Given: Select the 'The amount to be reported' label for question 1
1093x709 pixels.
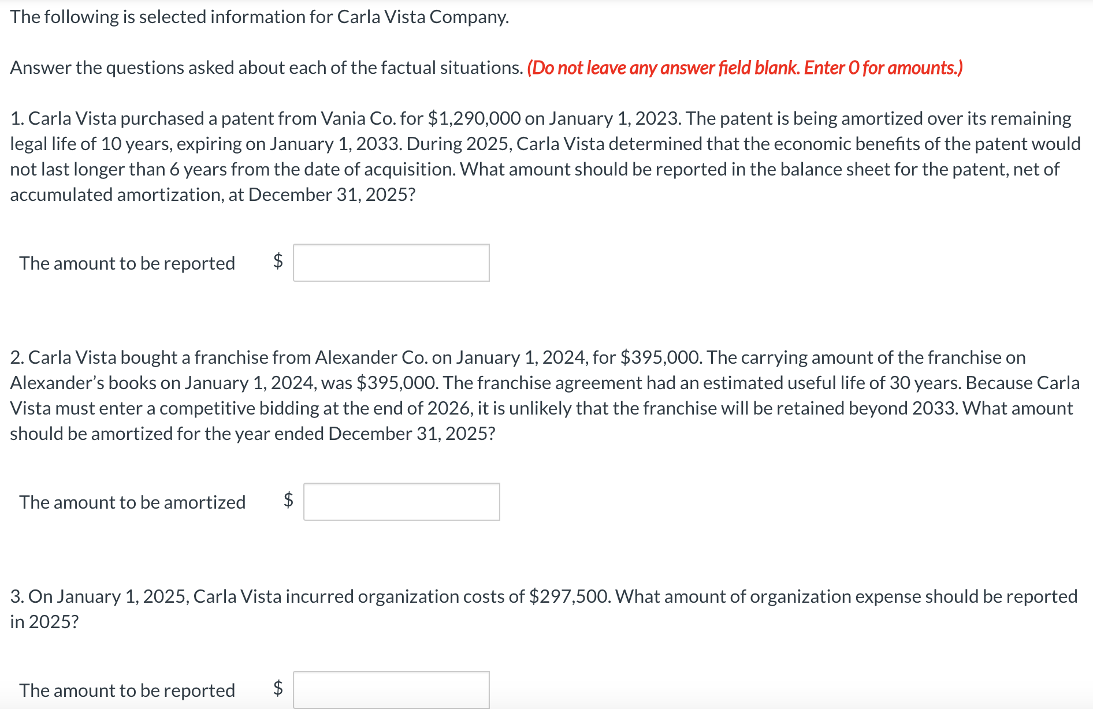Looking at the screenshot, I should [x=127, y=263].
